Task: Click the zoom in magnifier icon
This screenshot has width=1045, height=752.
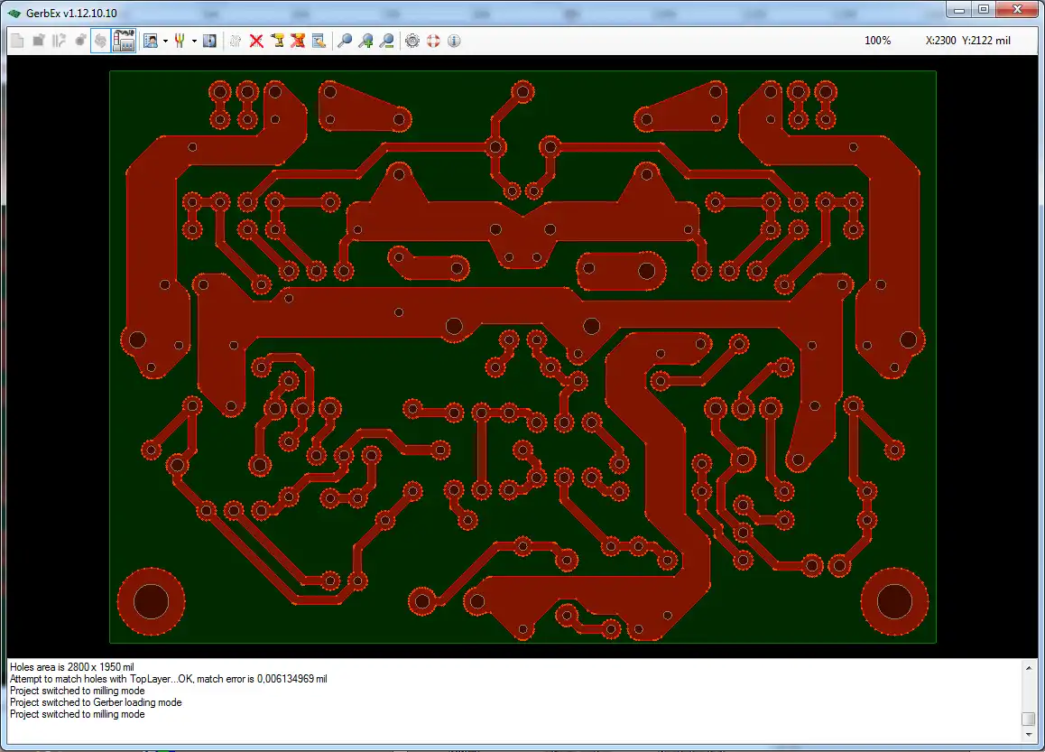Action: [x=365, y=41]
